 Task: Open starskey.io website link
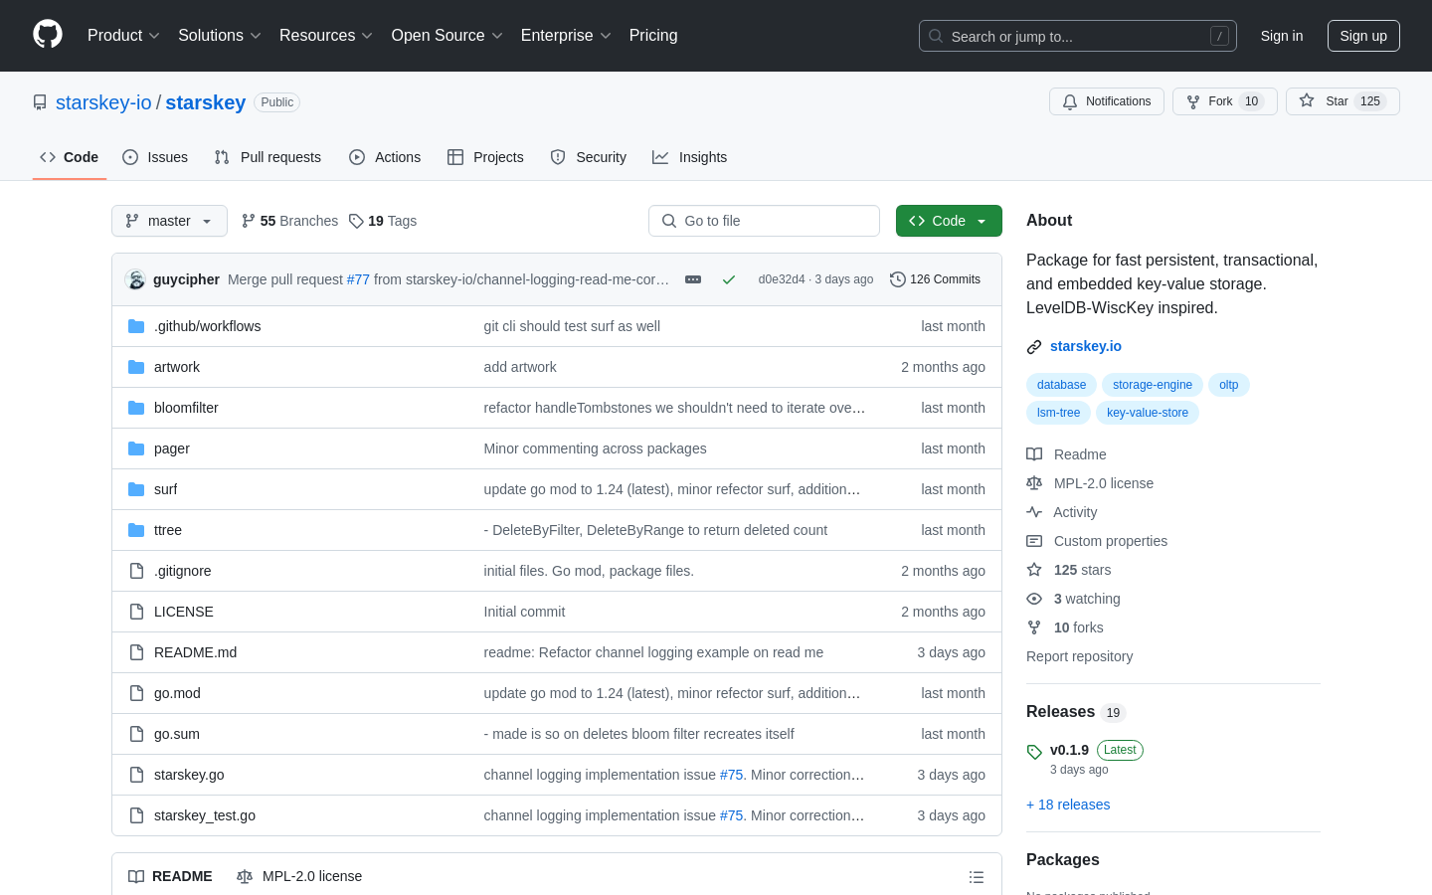(1086, 346)
